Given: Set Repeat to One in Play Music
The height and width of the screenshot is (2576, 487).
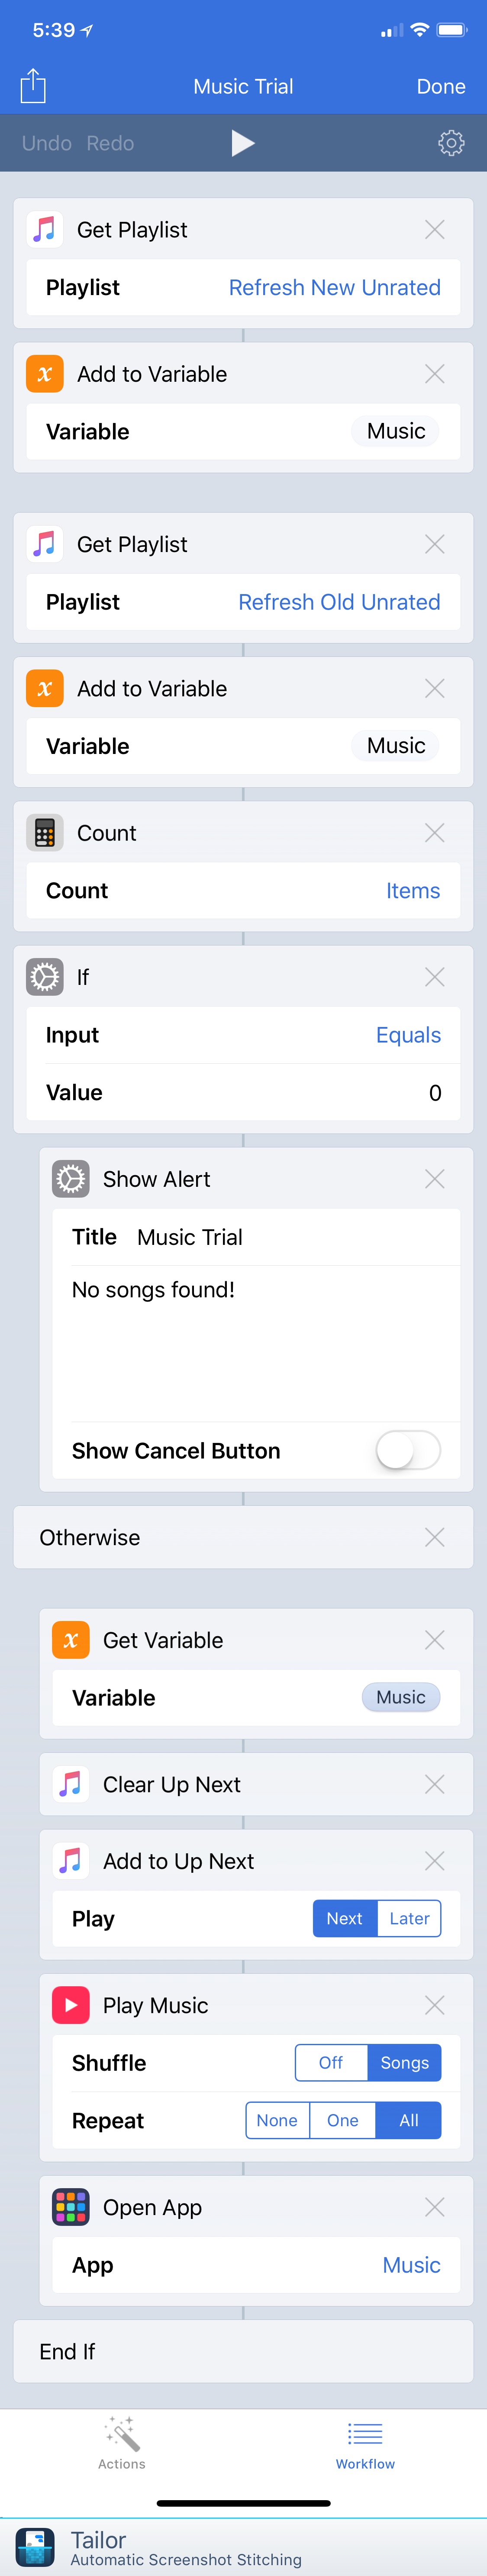Looking at the screenshot, I should [x=342, y=2120].
